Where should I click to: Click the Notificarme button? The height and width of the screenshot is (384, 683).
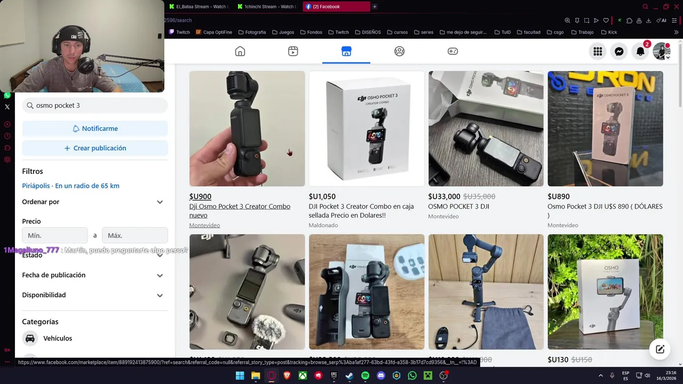95,129
